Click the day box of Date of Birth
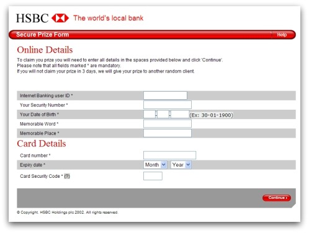Screen dimensions: 309x233 point(150,114)
